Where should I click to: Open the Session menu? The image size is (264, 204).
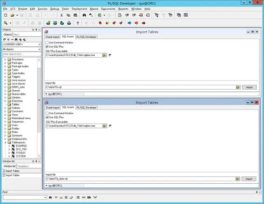[x=42, y=9]
